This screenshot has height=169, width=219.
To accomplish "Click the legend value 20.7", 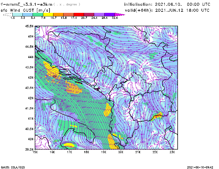I will (84, 18).
